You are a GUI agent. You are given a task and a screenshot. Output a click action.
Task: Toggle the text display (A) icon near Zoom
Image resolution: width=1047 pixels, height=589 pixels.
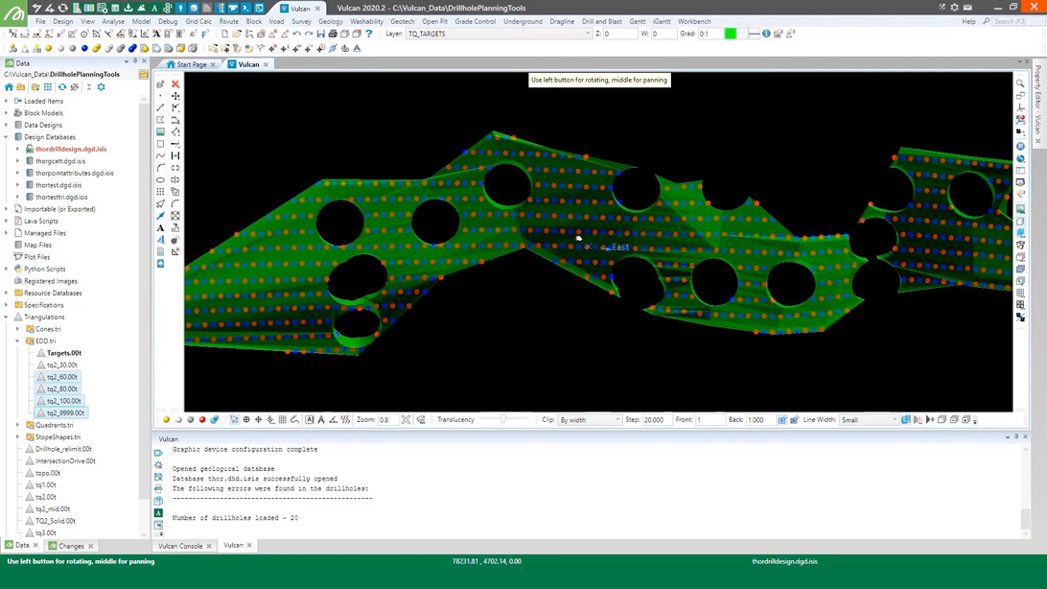309,419
